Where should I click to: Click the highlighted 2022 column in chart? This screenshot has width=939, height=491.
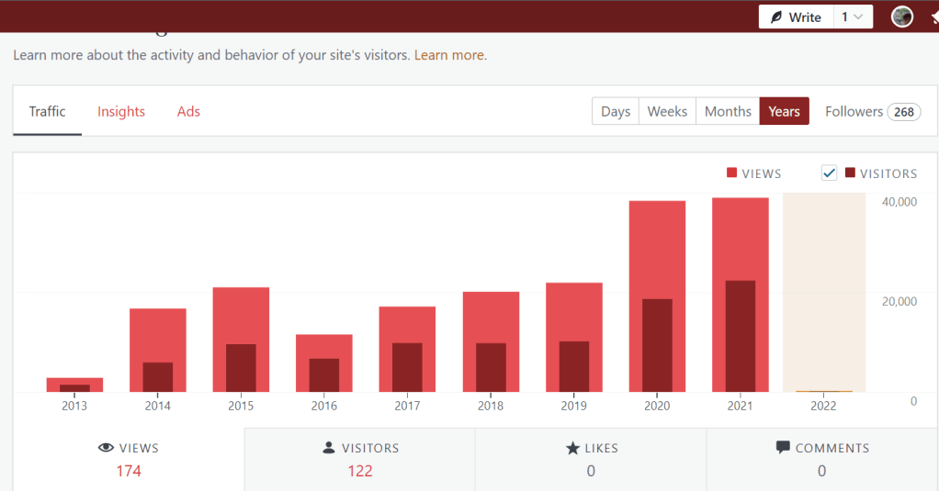(x=823, y=294)
